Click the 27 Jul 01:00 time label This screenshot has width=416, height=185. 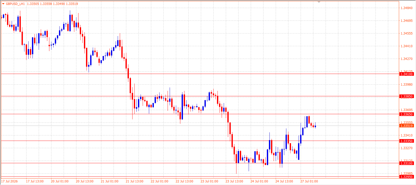click(309, 181)
